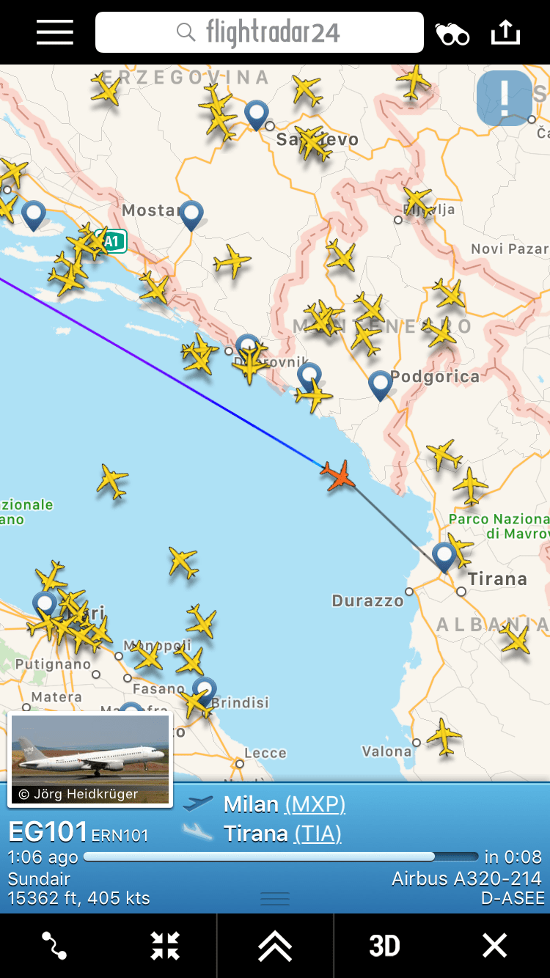Tap the Sarajevo airport pin marker
550x978 pixels.
[256, 115]
